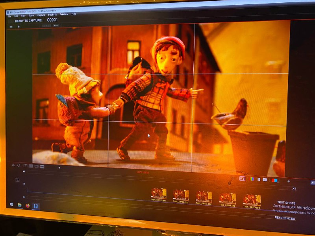Switch to the TEST SHOTS tab
The height and width of the screenshot is (236, 315).
click(x=286, y=203)
